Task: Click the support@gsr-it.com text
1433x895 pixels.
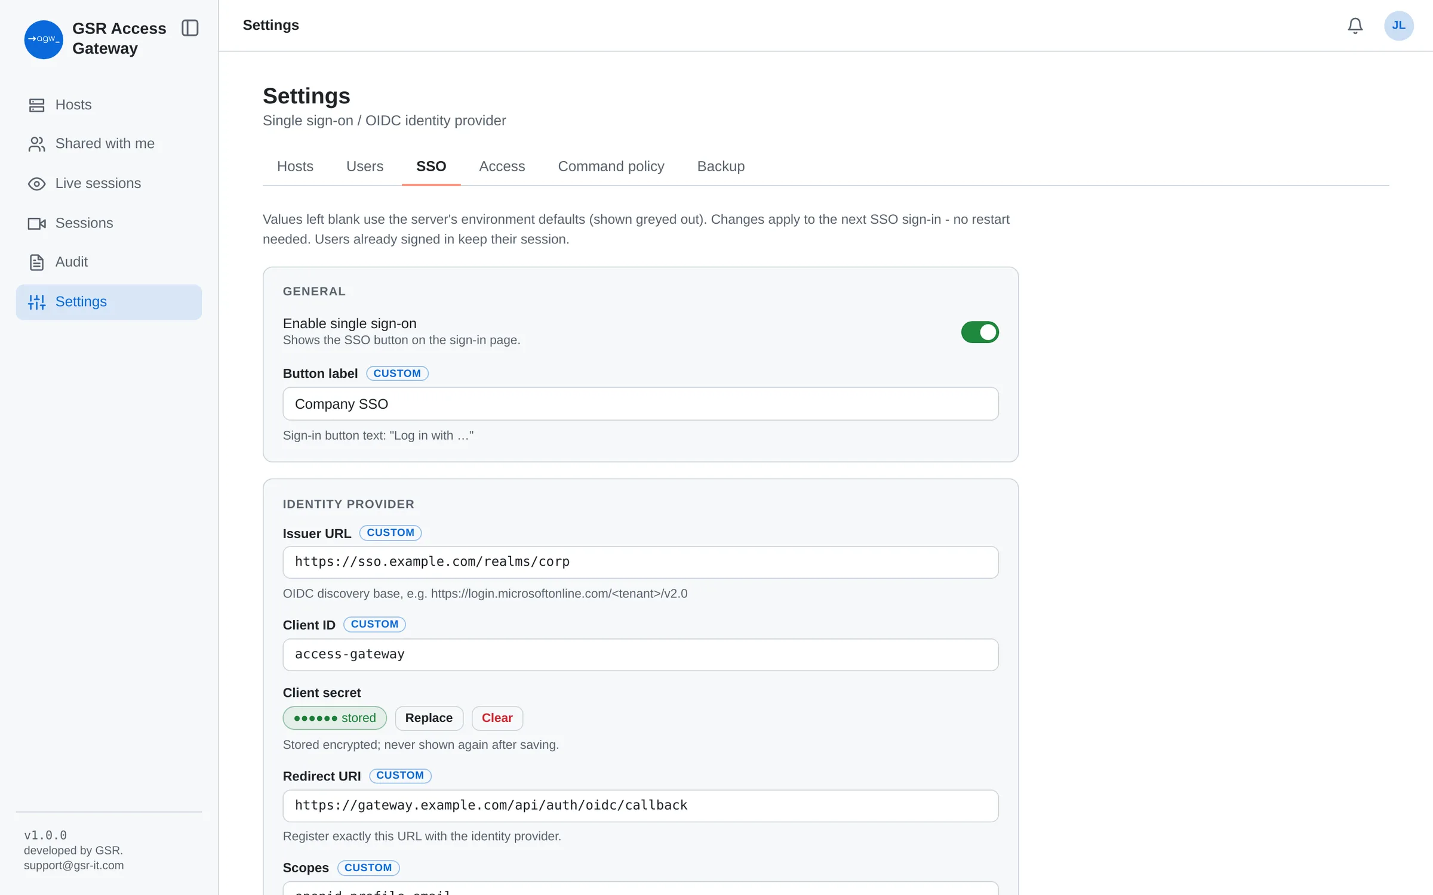Action: (x=74, y=866)
